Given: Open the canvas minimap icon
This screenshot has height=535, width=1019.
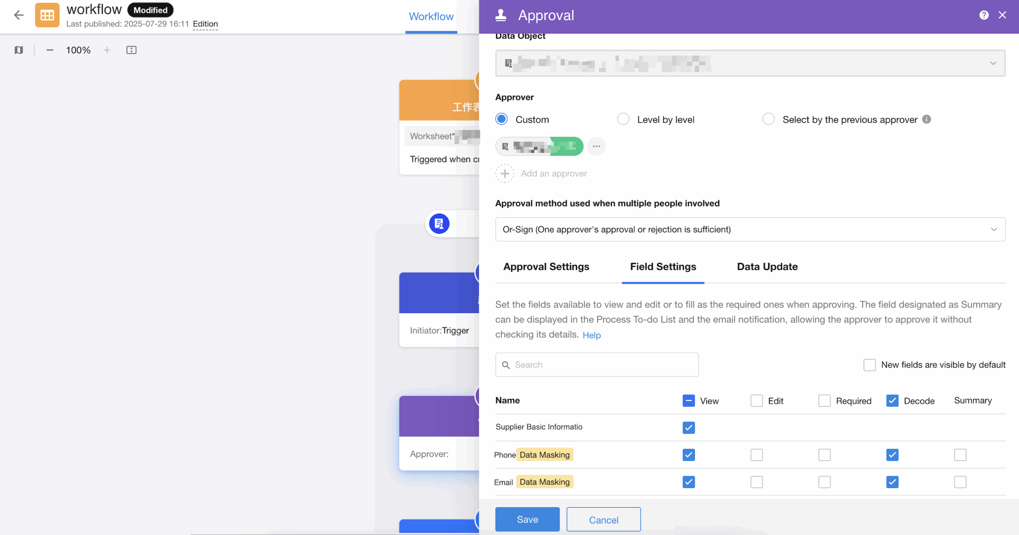Looking at the screenshot, I should click(x=18, y=50).
